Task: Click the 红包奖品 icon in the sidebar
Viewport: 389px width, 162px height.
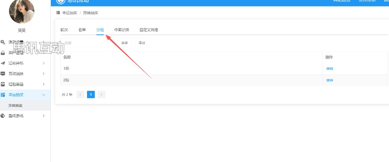Action: click(3, 84)
